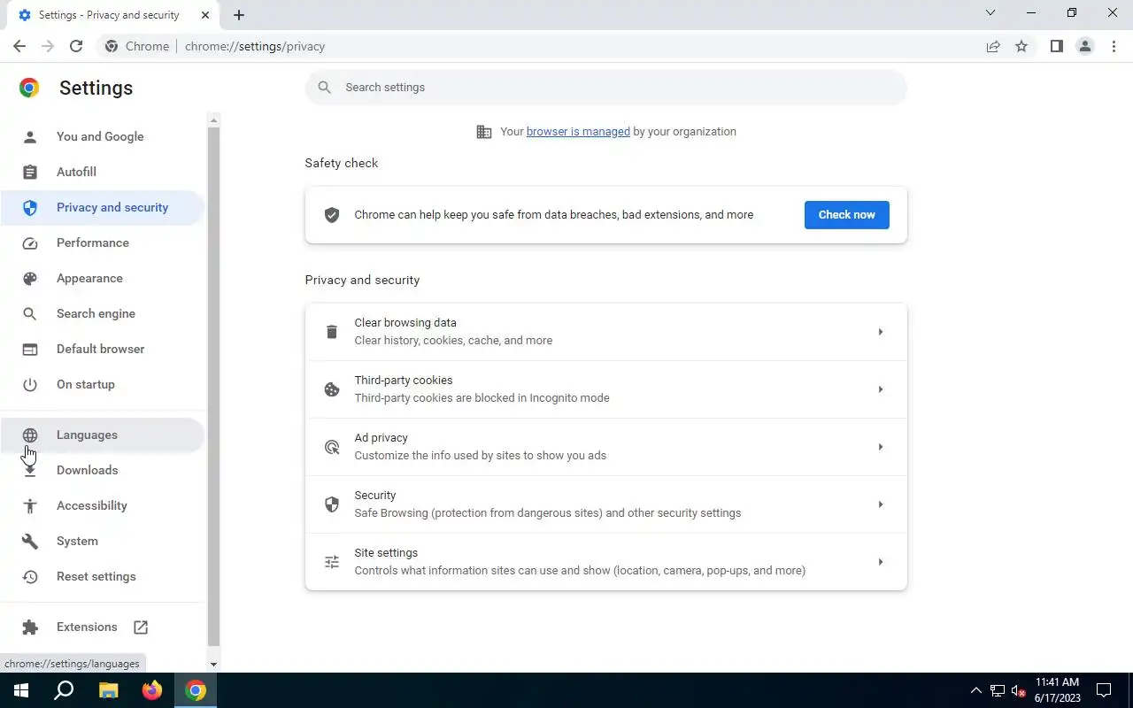1133x708 pixels.
Task: Go back to the previous page
Action: click(x=19, y=46)
